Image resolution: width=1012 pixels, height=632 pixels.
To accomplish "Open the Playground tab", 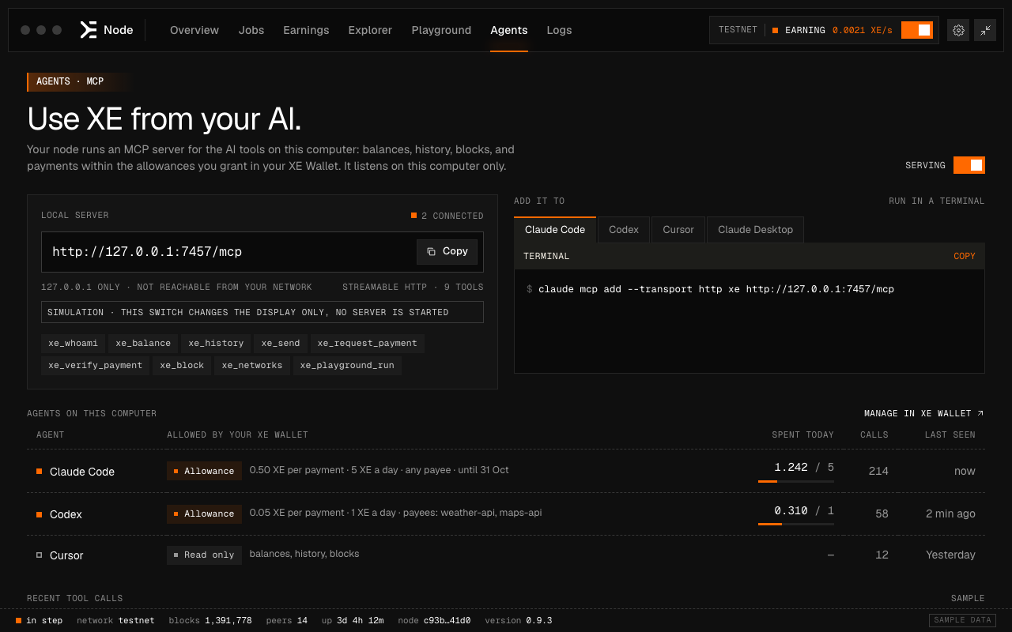I will coord(441,30).
